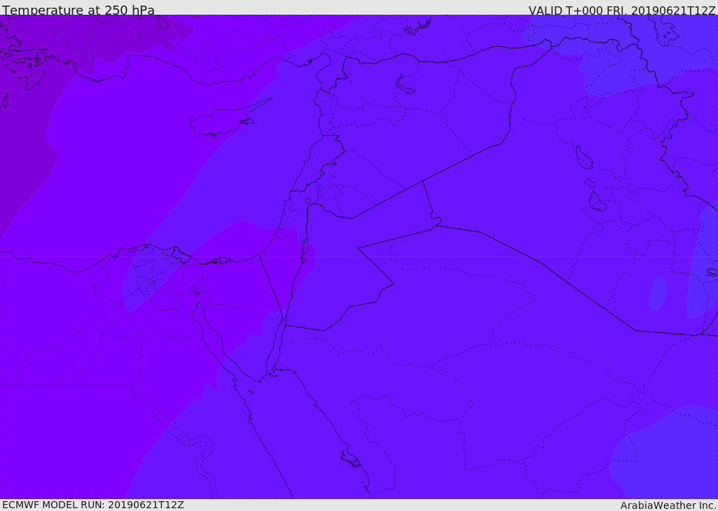Click the "Temperature at 250 hPa" title
Screen dimensions: 718x511
tap(79, 10)
